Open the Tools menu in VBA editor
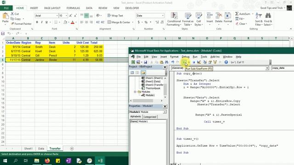The image size is (294, 165). (204, 57)
